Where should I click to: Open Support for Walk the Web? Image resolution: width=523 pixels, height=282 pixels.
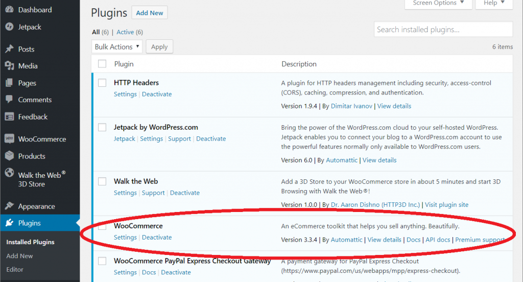[153, 193]
